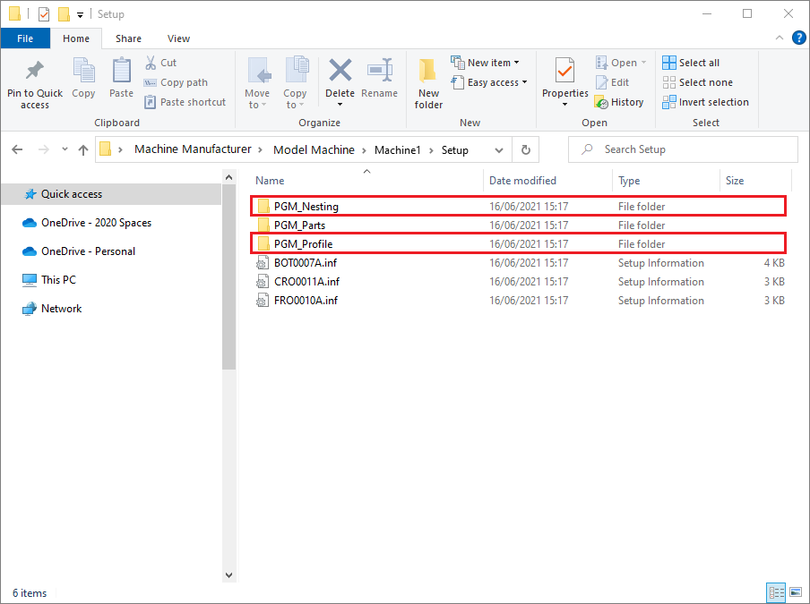Go up one folder level

pos(83,149)
